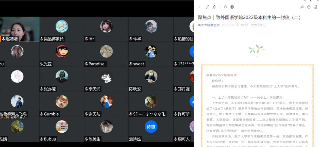Open the font size adjustment icon
This screenshot has height=147, width=321.
tap(214, 7)
